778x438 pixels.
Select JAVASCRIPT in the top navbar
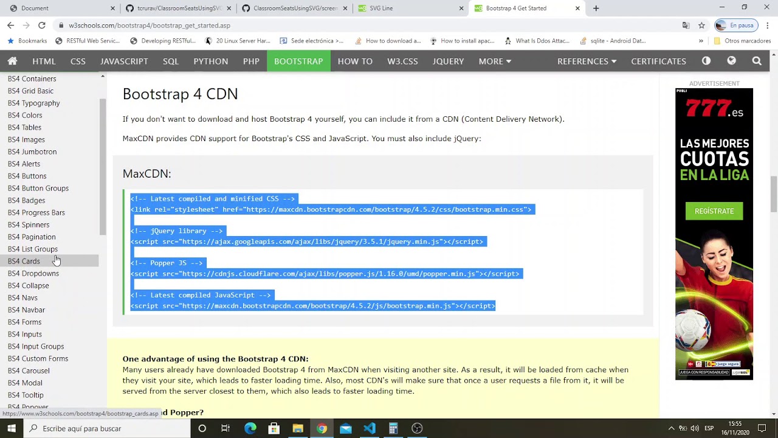tap(124, 61)
